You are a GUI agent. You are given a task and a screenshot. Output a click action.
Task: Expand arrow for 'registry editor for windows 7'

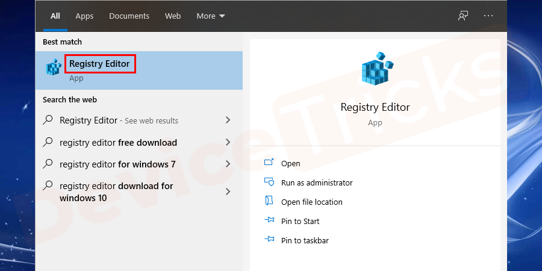point(228,164)
